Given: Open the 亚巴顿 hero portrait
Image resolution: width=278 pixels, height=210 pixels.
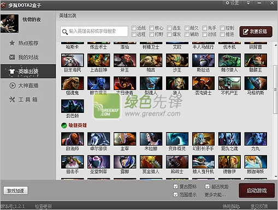Looking at the screenshot, I should point(73,106).
